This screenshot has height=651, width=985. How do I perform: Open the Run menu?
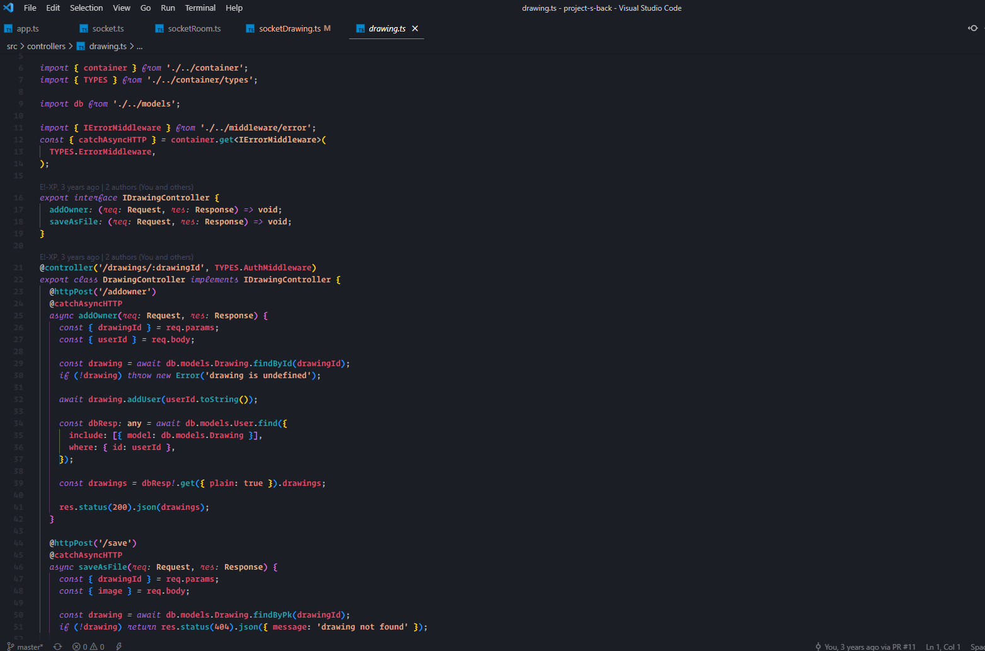[x=168, y=8]
